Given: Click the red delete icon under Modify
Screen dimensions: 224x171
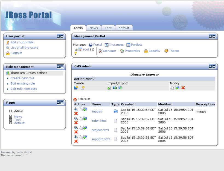Looking at the screenshot, I should click(183, 88).
